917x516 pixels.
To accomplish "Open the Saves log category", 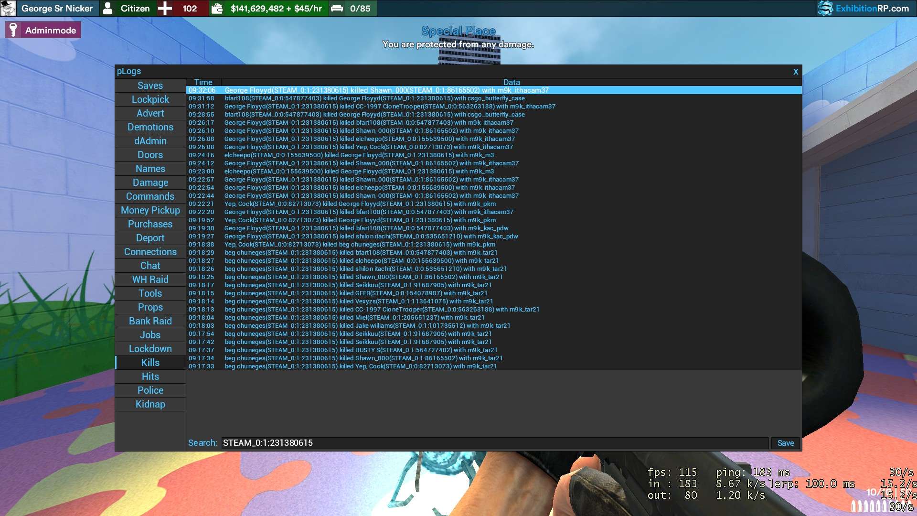I will [150, 86].
